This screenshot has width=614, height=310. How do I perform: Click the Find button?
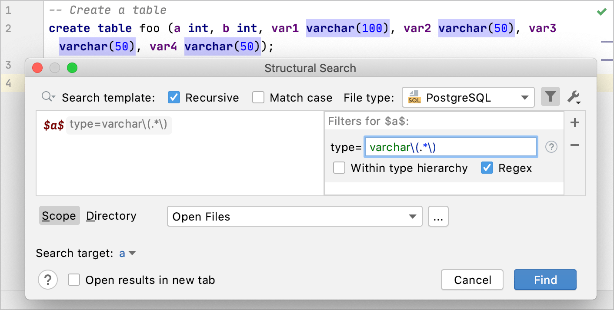(x=545, y=280)
